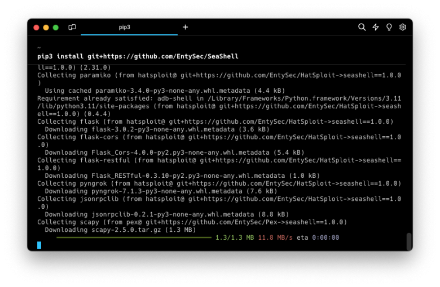Image resolution: width=440 pixels, height=287 pixels.
Task: Minimize the window with yellow button
Action: [46, 28]
